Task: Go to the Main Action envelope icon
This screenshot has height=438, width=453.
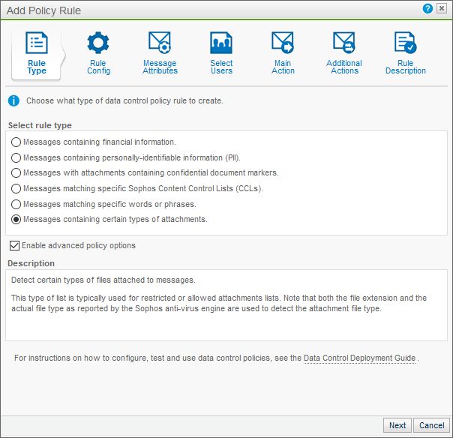Action: (x=283, y=43)
